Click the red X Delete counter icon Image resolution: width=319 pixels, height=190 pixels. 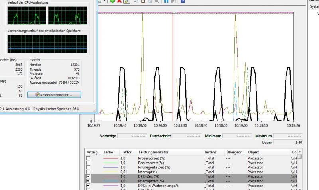[119, 1]
